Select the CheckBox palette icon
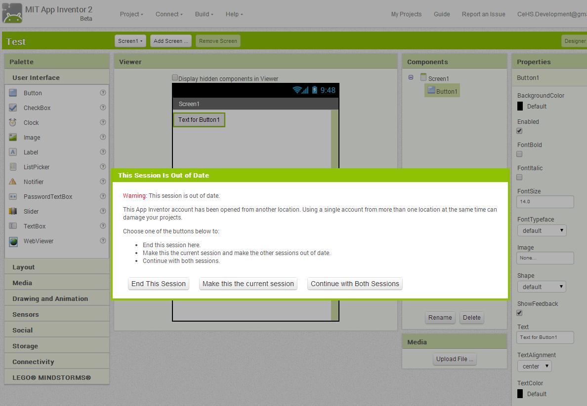 tap(13, 108)
